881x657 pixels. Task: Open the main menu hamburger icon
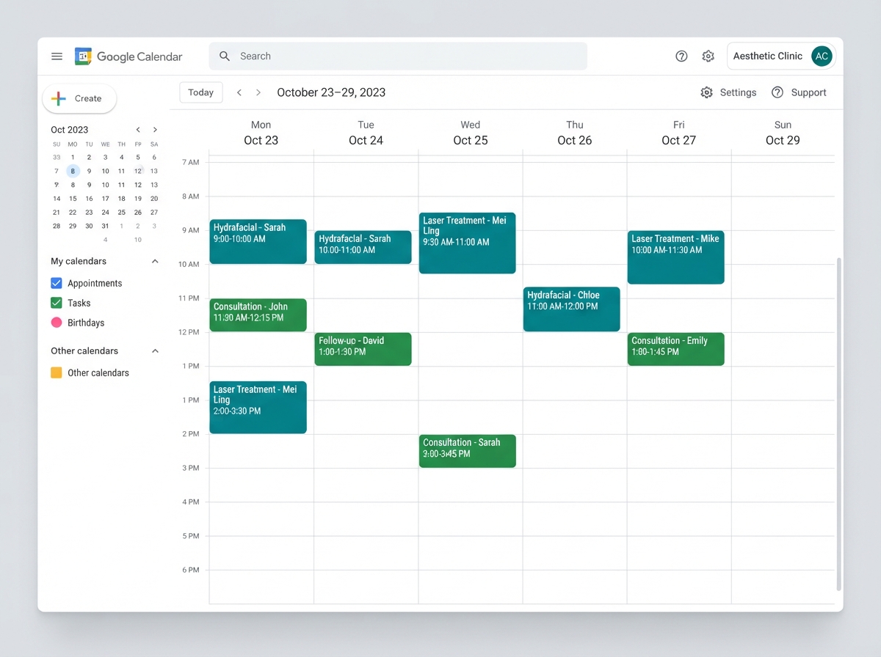[57, 56]
